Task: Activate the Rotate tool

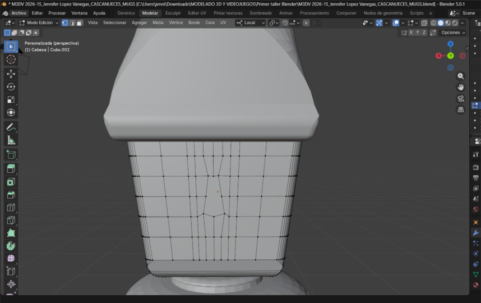Action: (11, 86)
